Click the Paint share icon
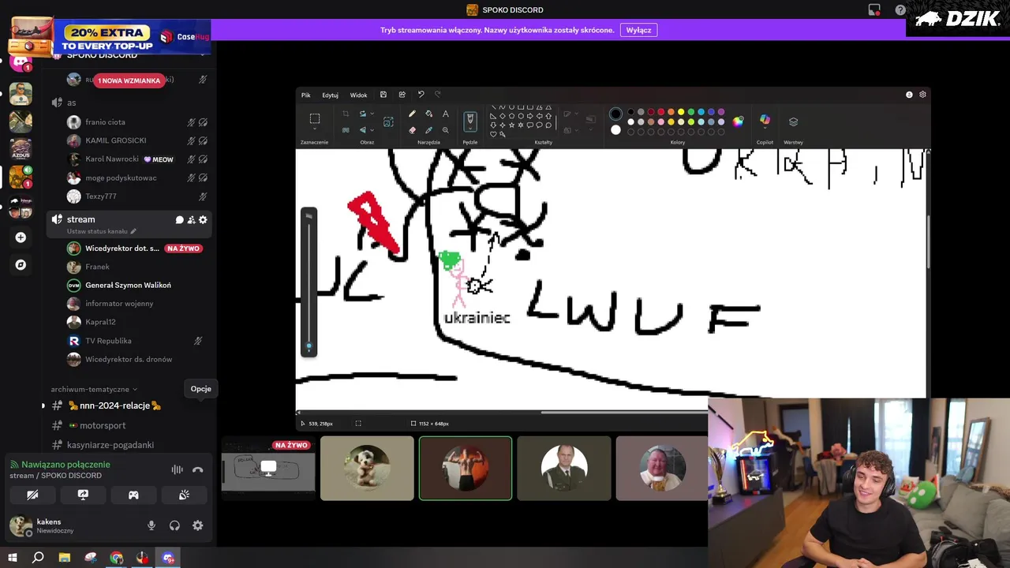Screen dimensions: 1010x568 [402, 95]
